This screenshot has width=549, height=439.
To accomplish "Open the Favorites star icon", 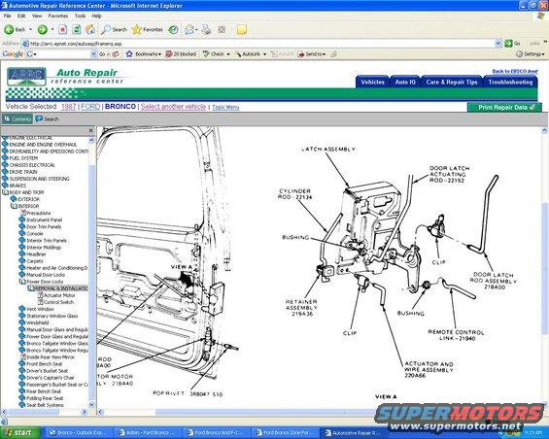I will tap(137, 30).
